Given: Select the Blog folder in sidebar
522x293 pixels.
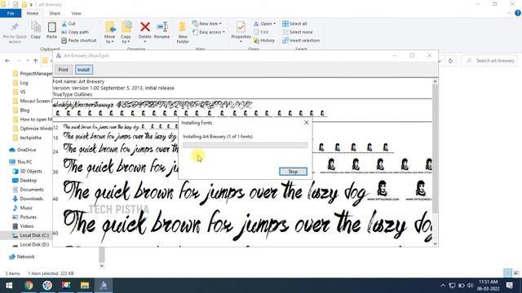Looking at the screenshot, I should point(21,110).
